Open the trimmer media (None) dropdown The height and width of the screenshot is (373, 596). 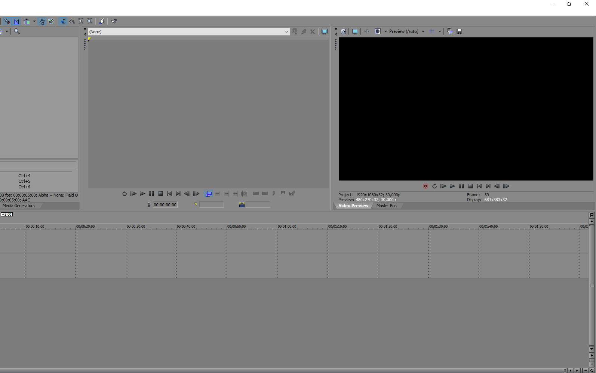(x=286, y=32)
